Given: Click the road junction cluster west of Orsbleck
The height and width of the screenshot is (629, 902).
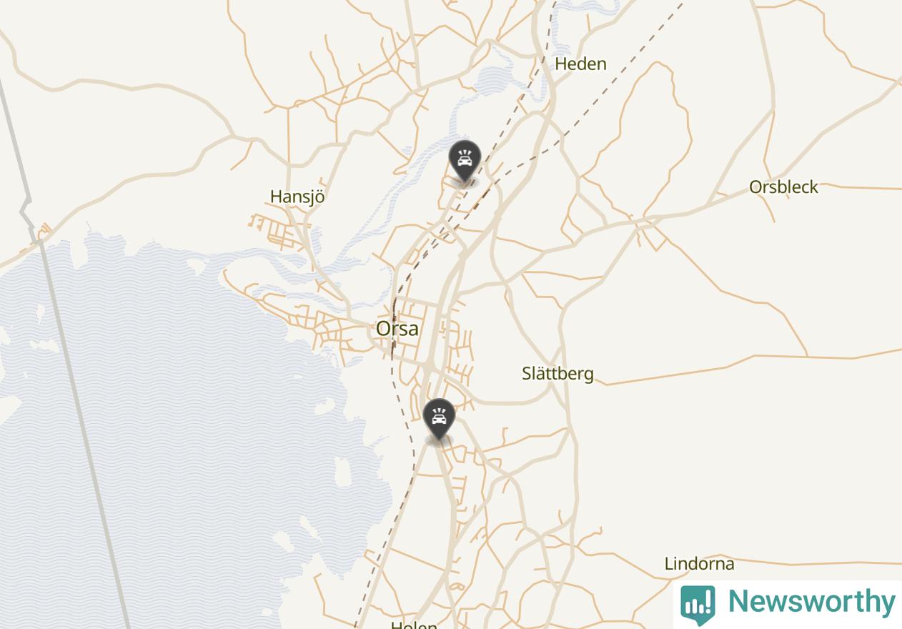Looking at the screenshot, I should 652,227.
